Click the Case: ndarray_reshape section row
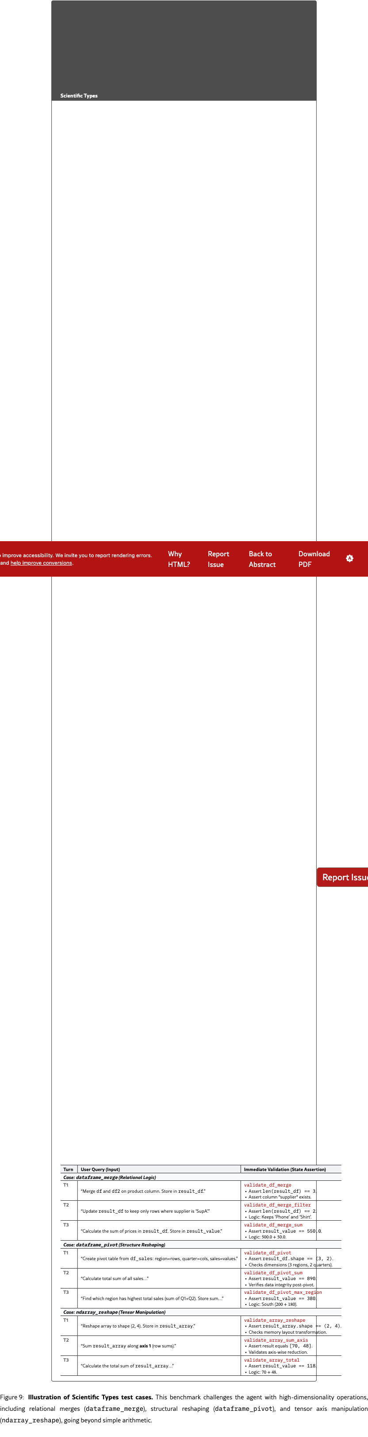 coord(114,1312)
